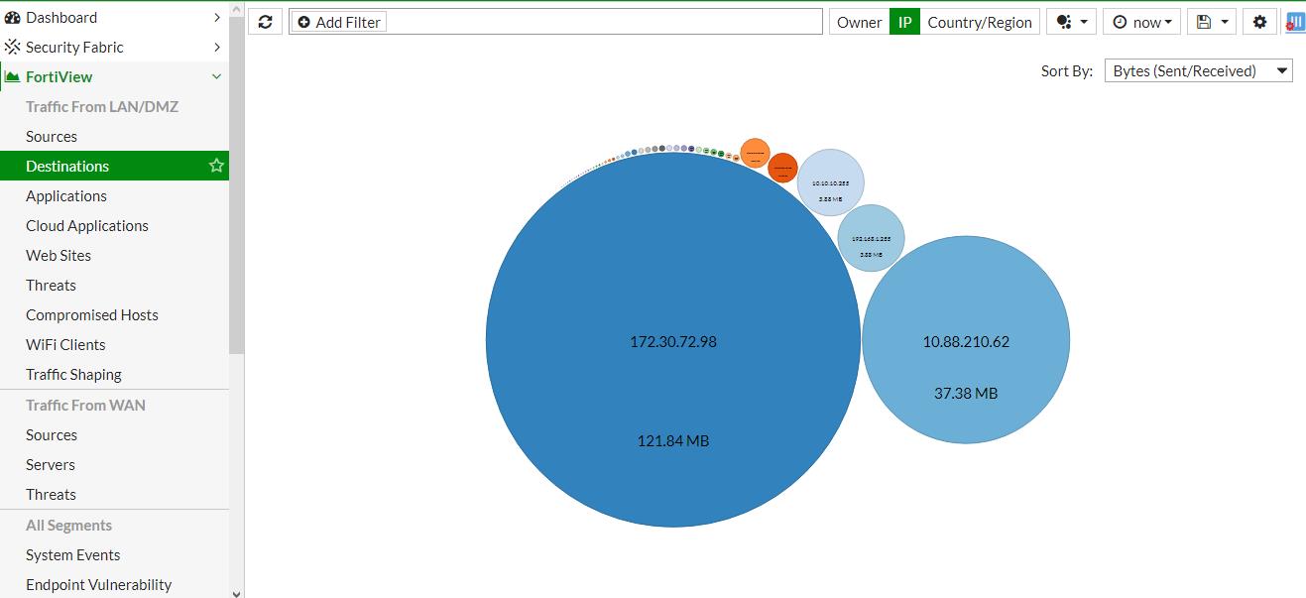Open the Traffic Shaping view
Image resolution: width=1306 pixels, height=598 pixels.
pos(73,374)
